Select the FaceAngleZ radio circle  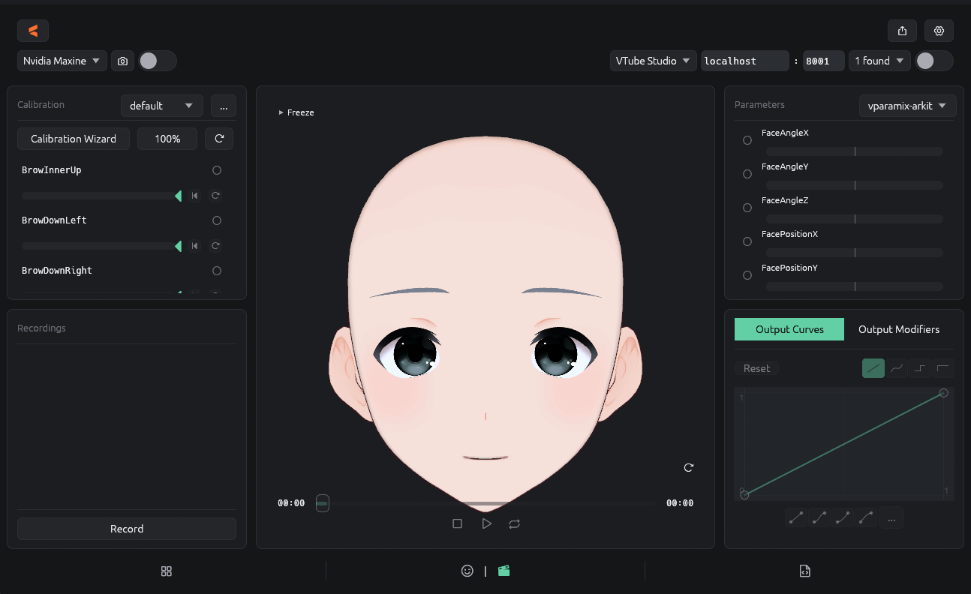pyautogui.click(x=747, y=208)
